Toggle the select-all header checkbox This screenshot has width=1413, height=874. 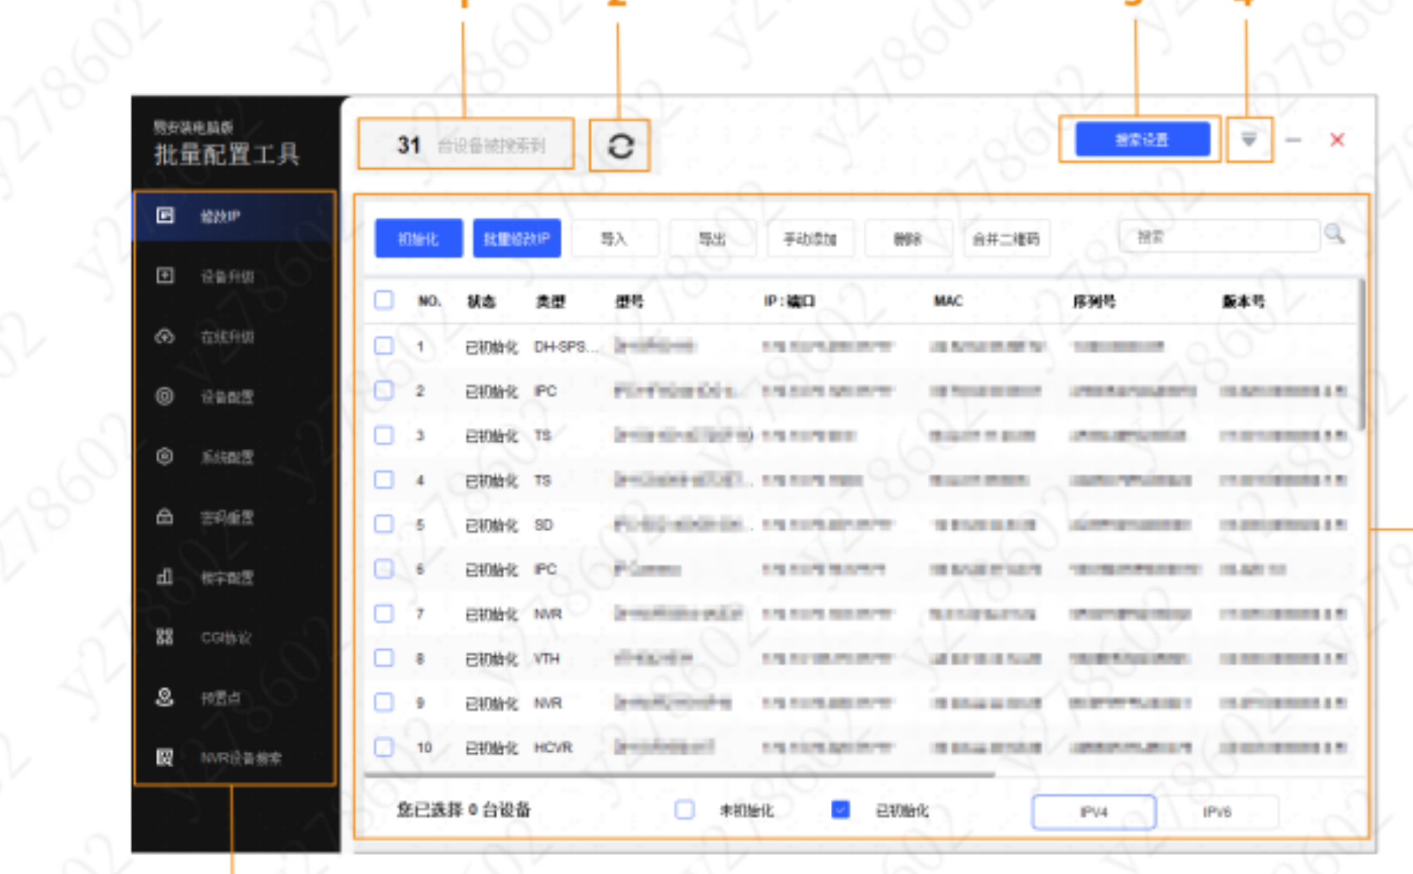pyautogui.click(x=384, y=301)
